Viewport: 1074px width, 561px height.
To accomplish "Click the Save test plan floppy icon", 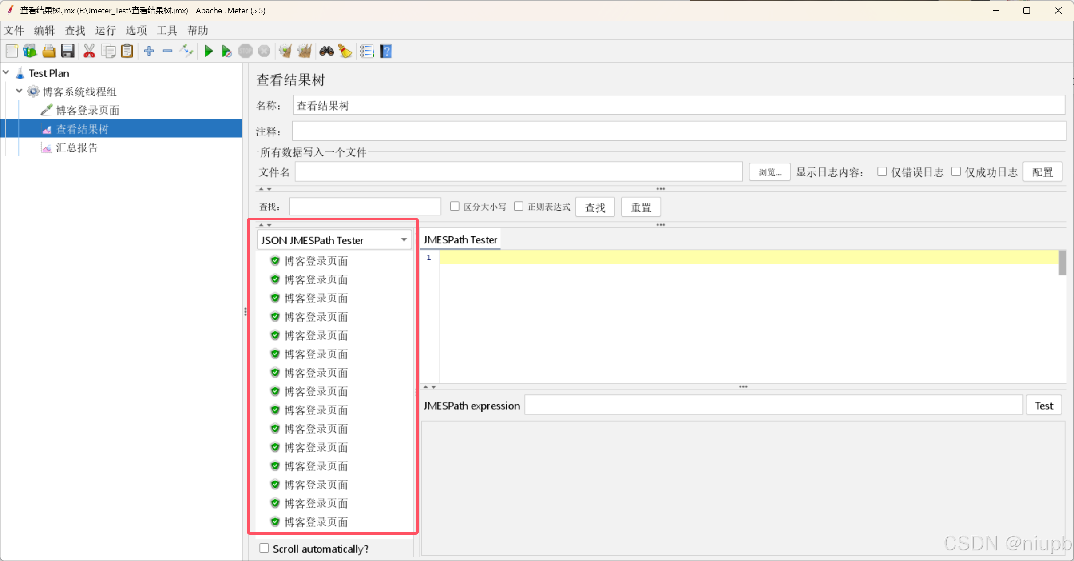I will (67, 51).
